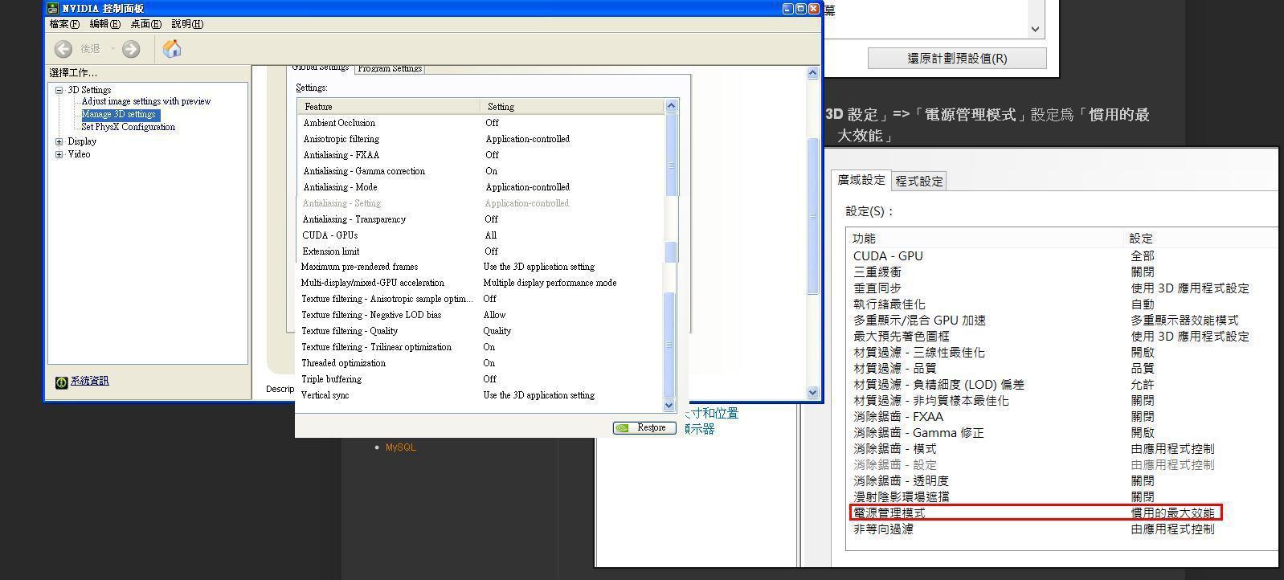
Task: Open the 系統資訊 link
Action: coord(89,381)
